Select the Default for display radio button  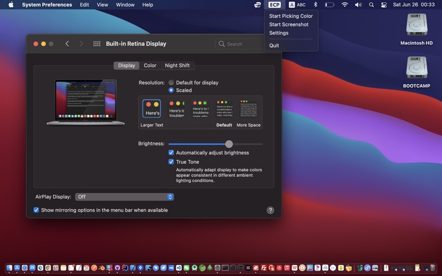coord(171,82)
